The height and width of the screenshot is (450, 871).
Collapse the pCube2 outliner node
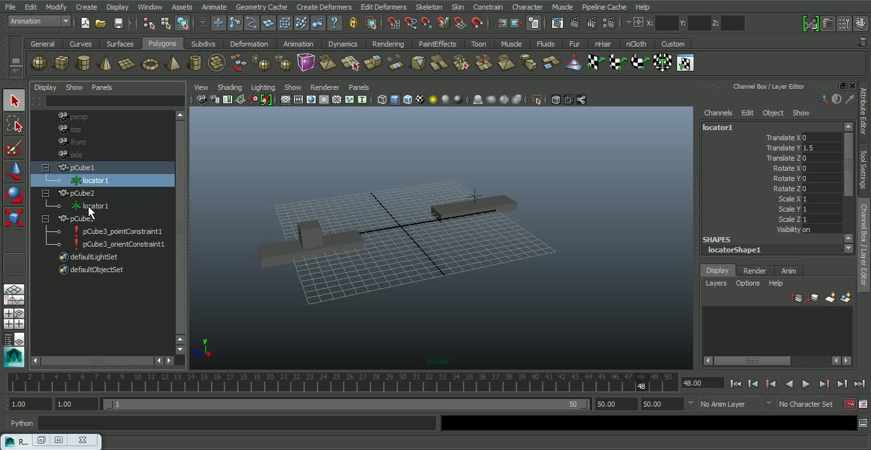[45, 193]
